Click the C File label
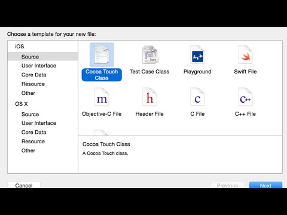Viewport: 287px width, 215px height. [197, 114]
